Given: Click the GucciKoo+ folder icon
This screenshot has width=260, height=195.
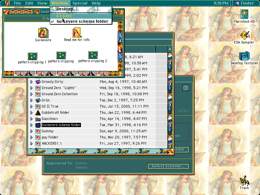Looking at the screenshot, I should (38, 119).
